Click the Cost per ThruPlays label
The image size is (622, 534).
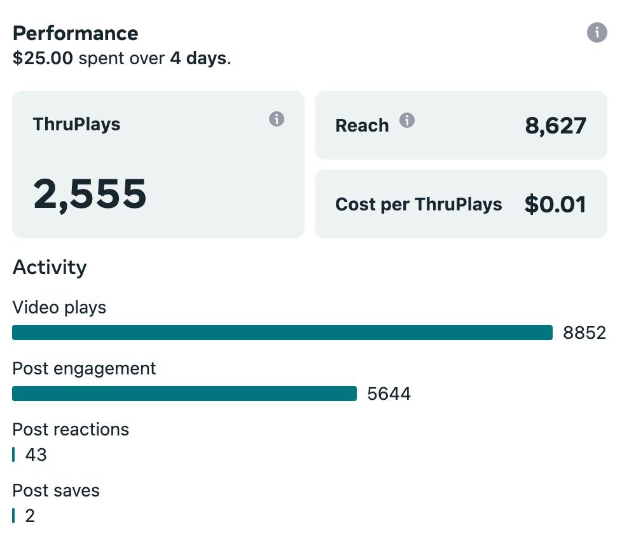(x=418, y=204)
